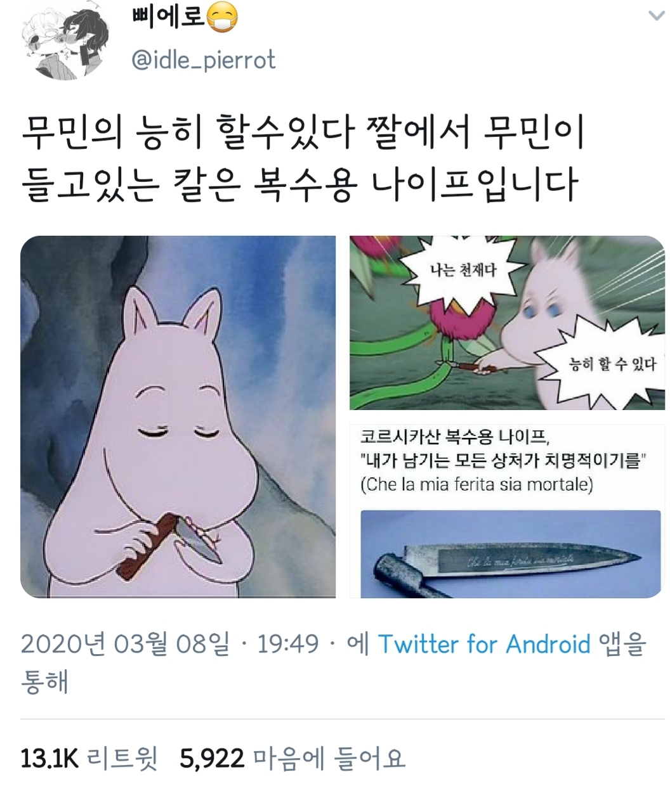Select the 코르시카산 복수용 나이프 caption
This screenshot has width=670, height=791.
coord(455,437)
